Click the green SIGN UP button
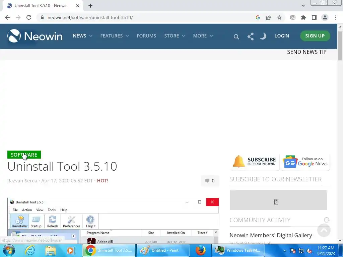This screenshot has height=257, width=343. coord(315,36)
